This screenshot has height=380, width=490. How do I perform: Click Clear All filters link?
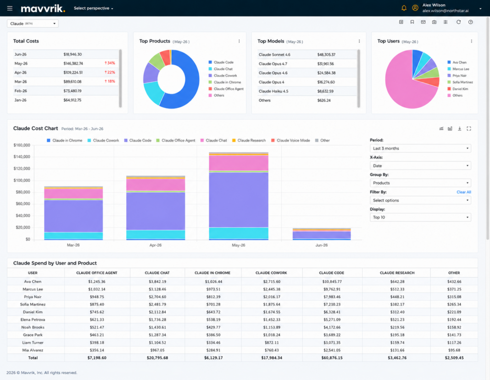tap(464, 192)
